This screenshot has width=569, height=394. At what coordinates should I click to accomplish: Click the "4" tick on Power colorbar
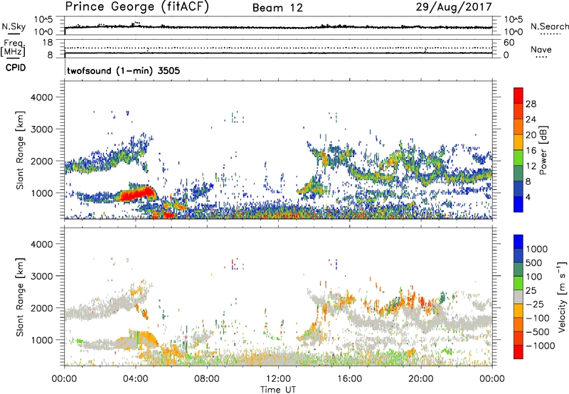coord(528,197)
